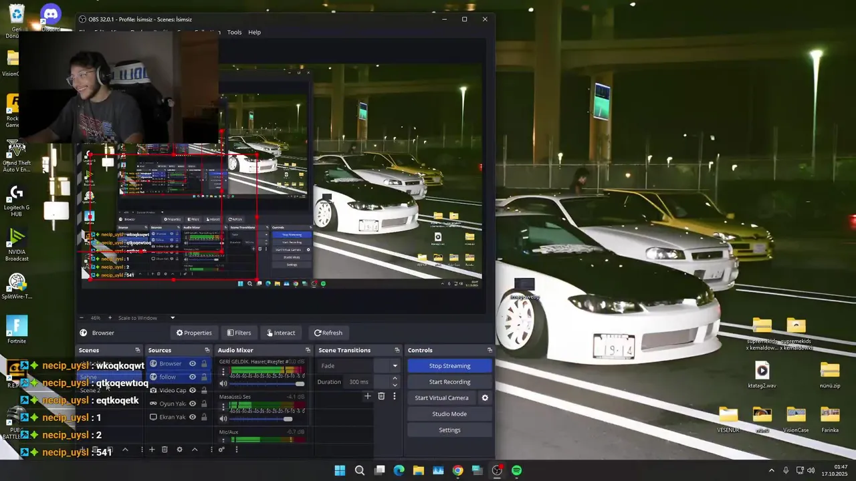The width and height of the screenshot is (856, 481).
Task: Open the Farinka folder on desktop
Action: [x=830, y=420]
